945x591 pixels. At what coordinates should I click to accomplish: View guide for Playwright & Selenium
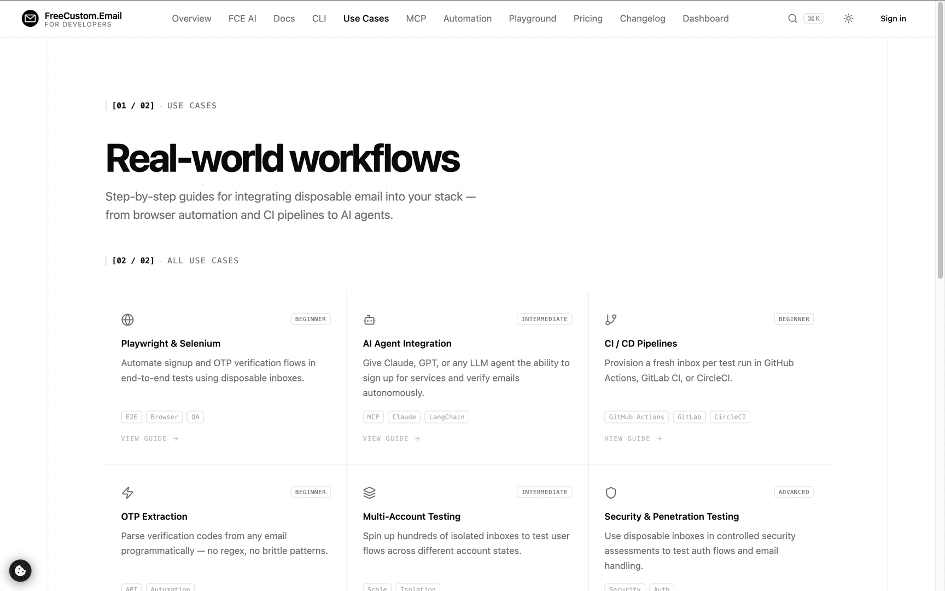150,439
